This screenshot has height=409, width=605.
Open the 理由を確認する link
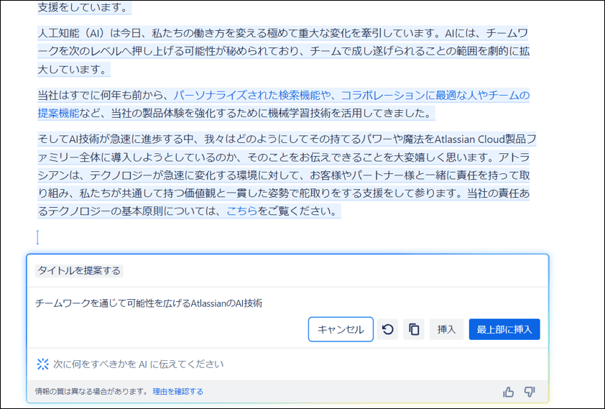tap(177, 392)
